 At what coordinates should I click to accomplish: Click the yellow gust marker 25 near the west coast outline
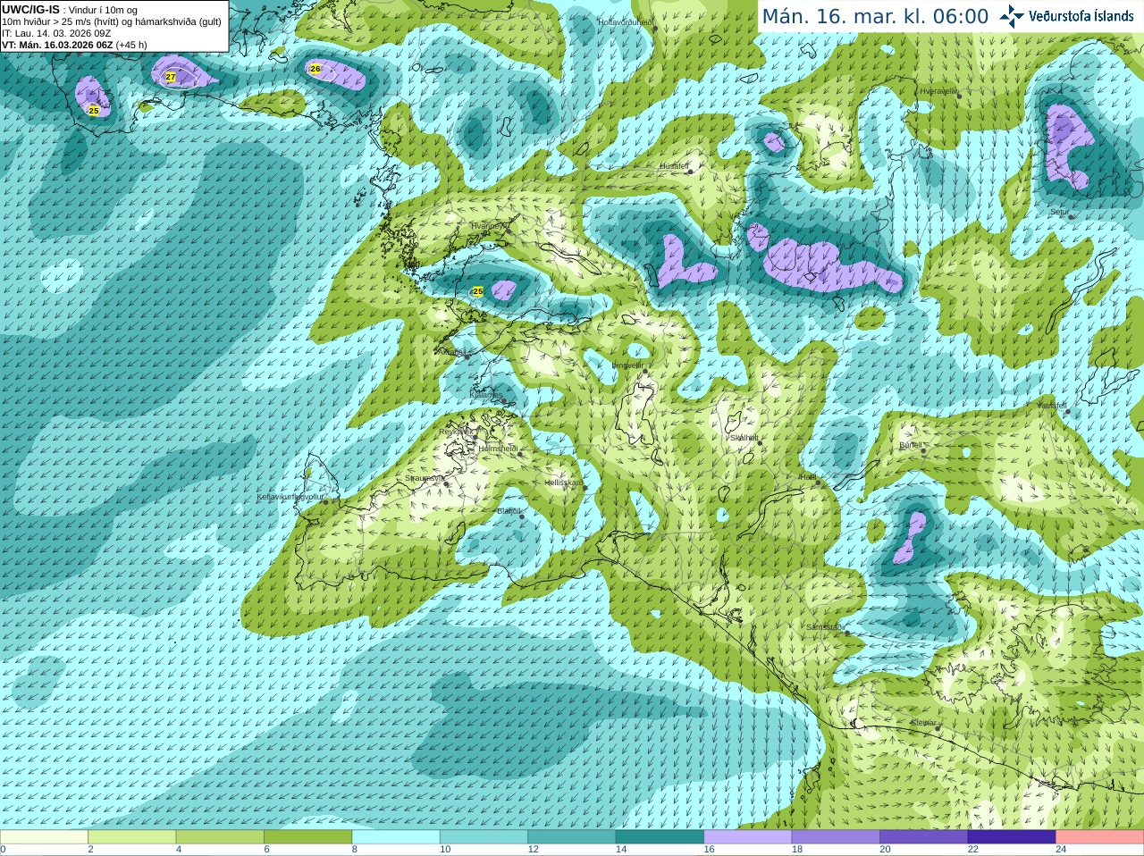[94, 111]
